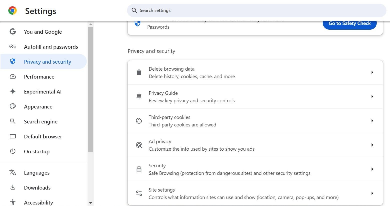
Task: Click the Search settings field
Action: click(257, 10)
